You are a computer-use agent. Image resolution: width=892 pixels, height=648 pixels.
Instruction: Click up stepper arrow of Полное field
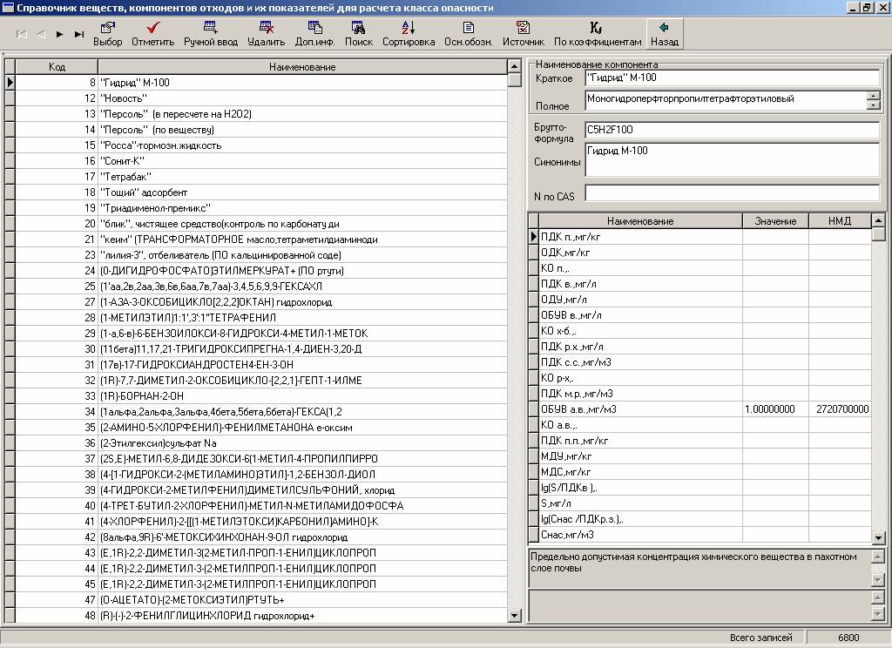point(874,95)
